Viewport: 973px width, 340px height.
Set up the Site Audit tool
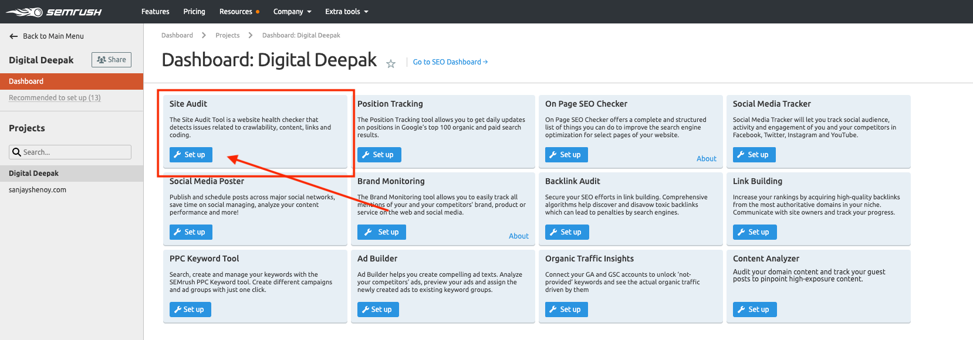(x=191, y=155)
